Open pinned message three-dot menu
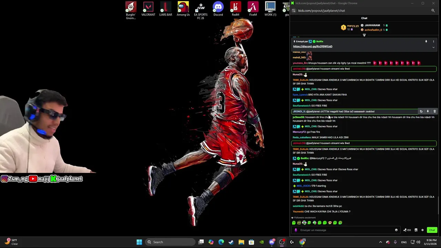 coord(433,41)
